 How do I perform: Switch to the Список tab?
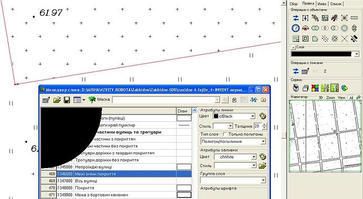pyautogui.click(x=336, y=4)
